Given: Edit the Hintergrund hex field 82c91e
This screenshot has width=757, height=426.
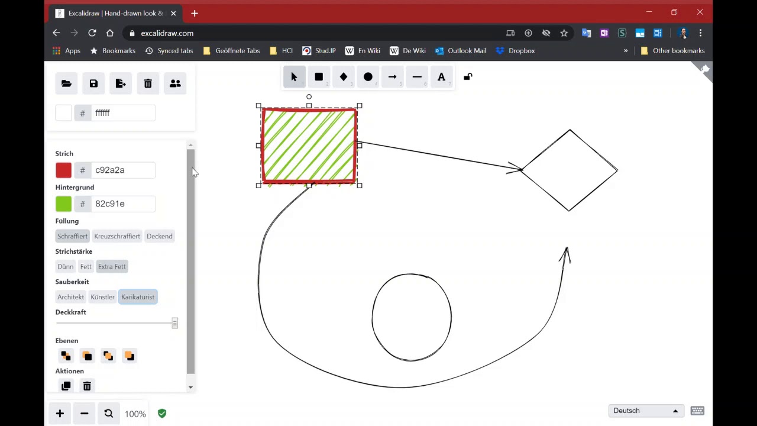Looking at the screenshot, I should coord(123,204).
